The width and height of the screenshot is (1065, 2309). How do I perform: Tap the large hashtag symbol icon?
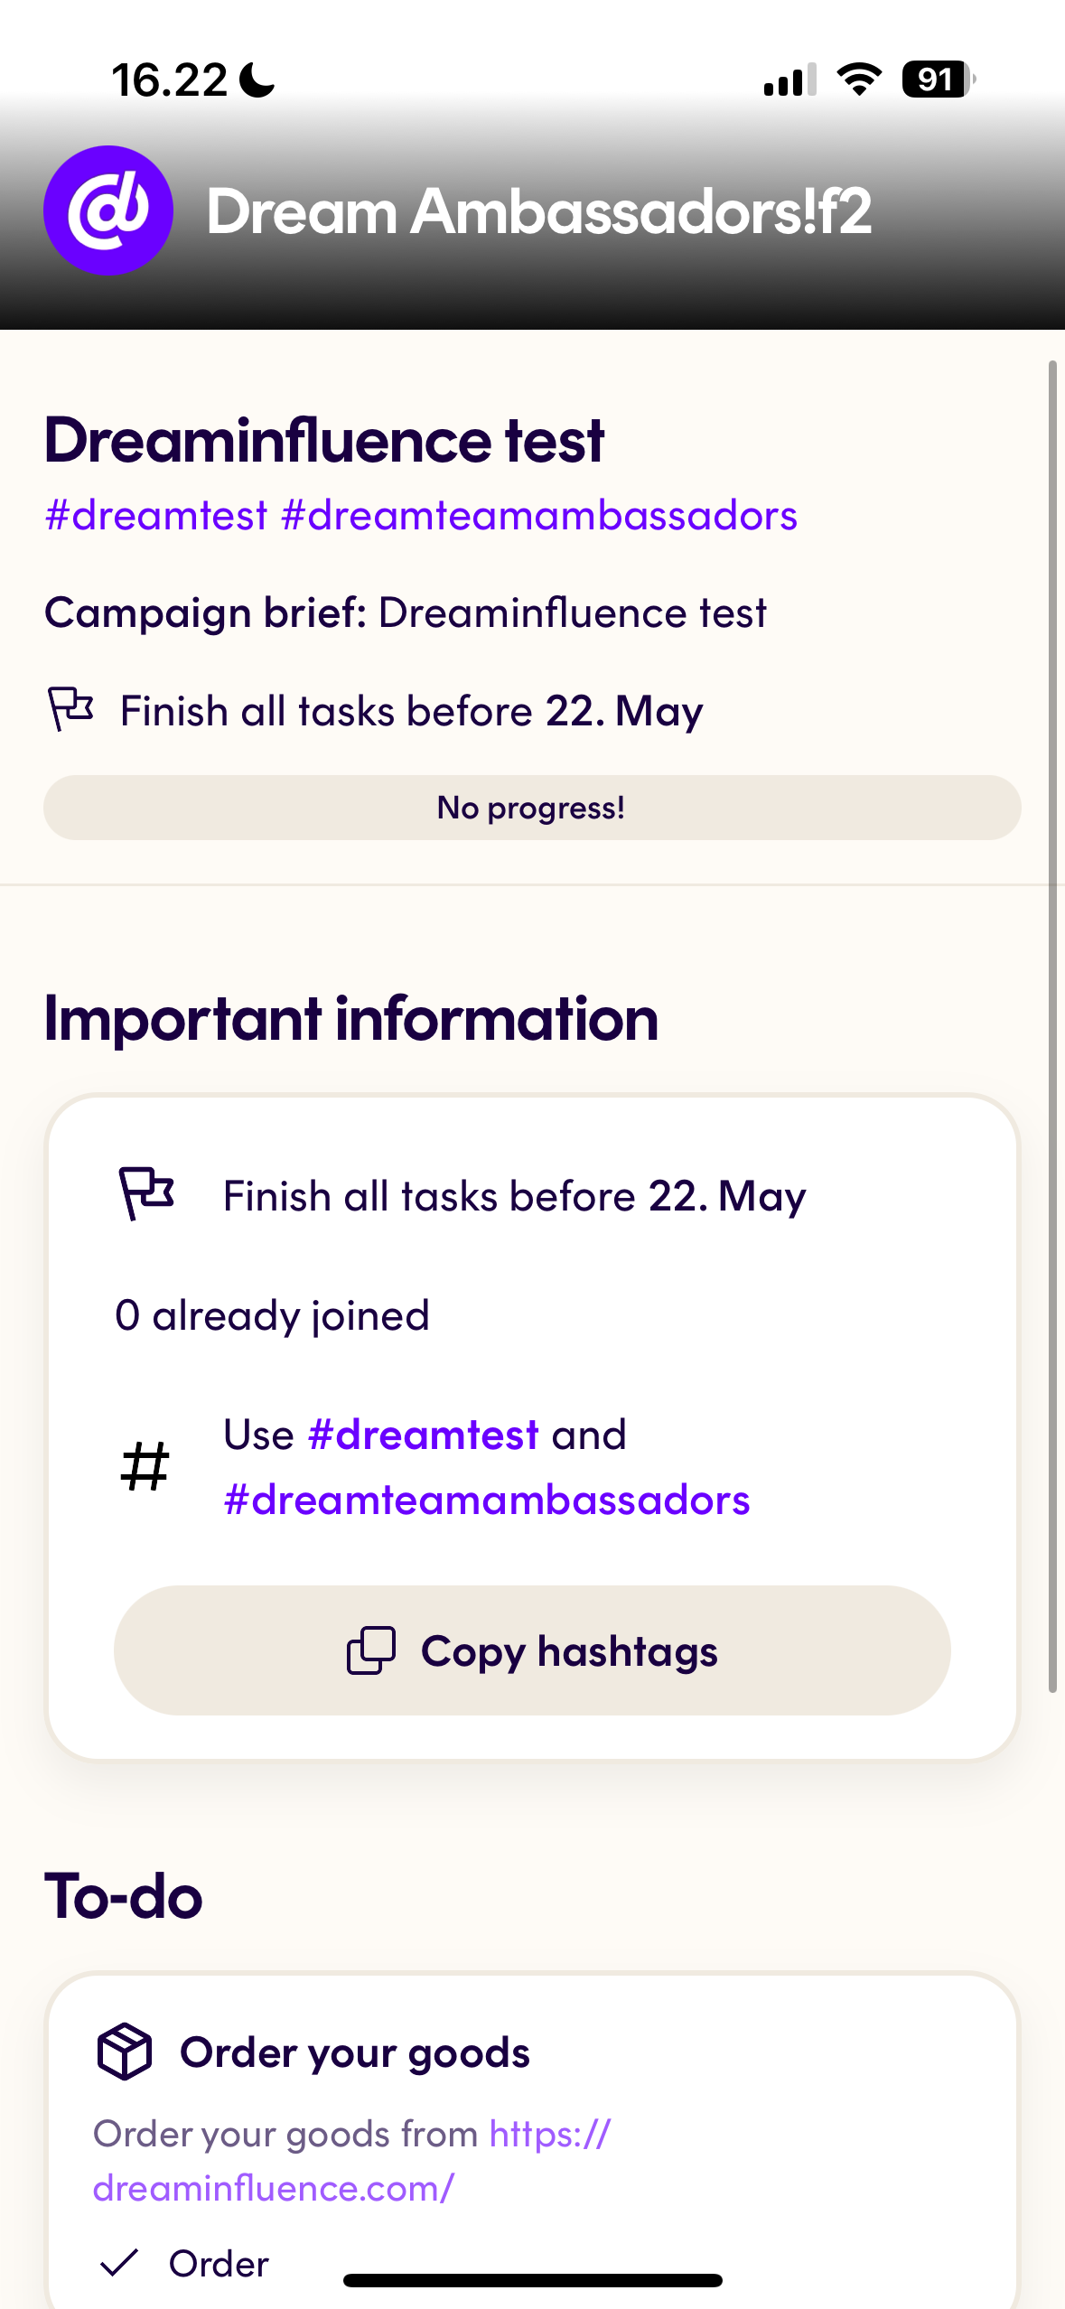[x=145, y=1466]
